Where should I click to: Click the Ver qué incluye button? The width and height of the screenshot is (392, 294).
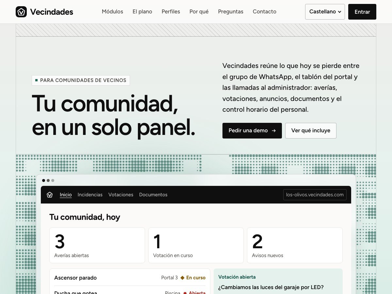[x=311, y=131]
